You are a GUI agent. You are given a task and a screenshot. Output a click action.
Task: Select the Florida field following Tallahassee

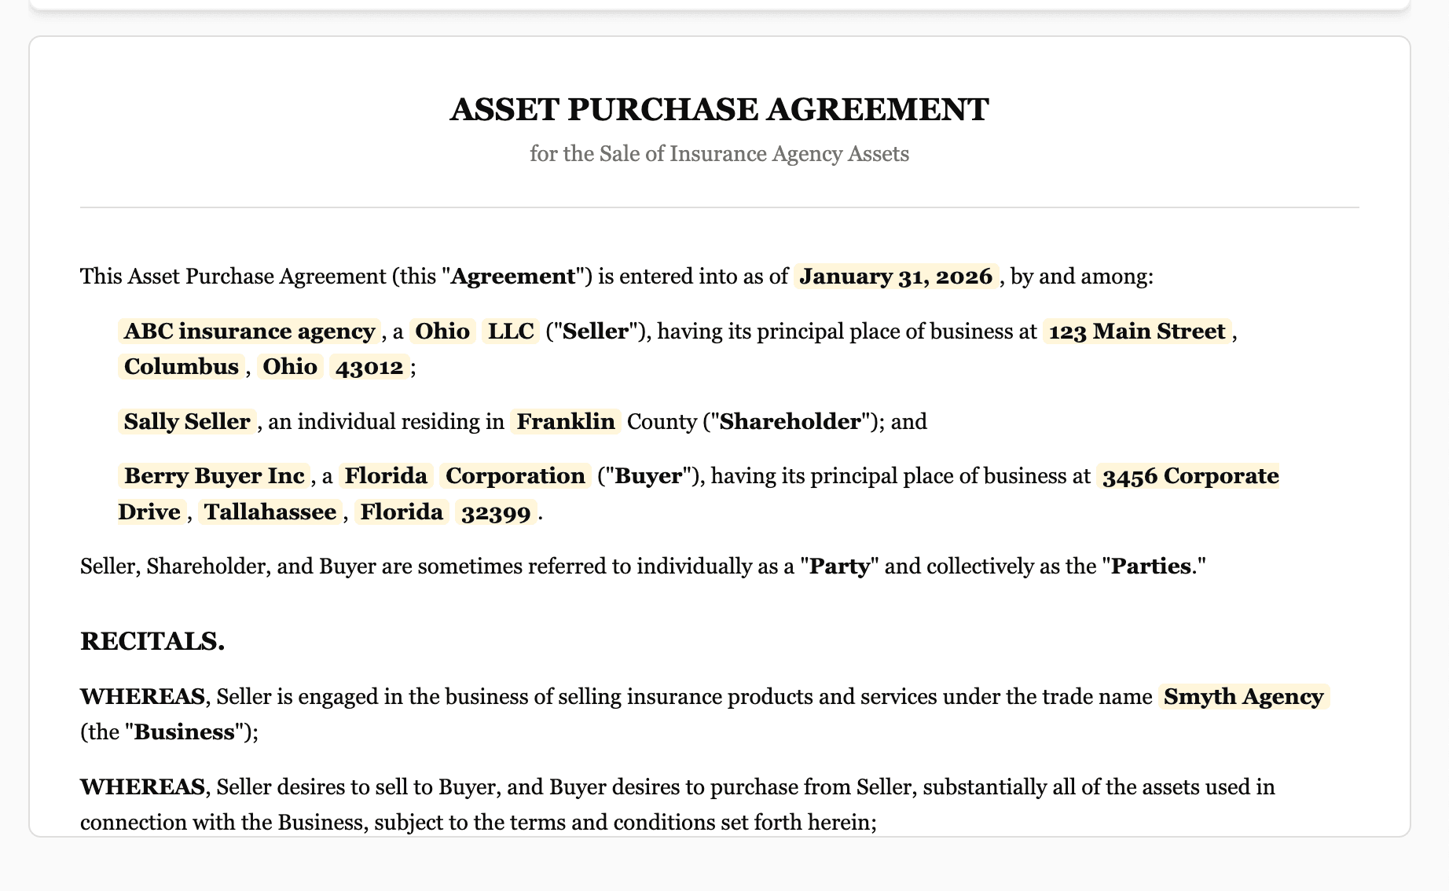coord(402,512)
